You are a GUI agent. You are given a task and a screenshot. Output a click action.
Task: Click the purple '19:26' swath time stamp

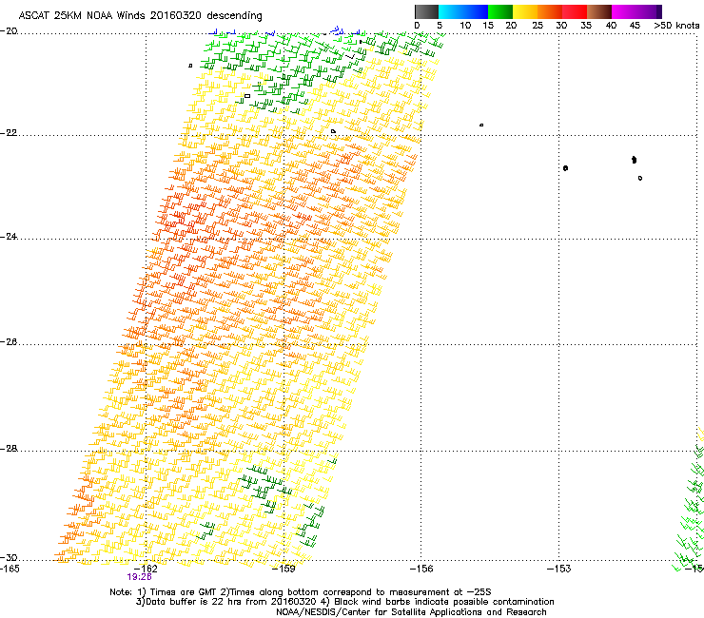139,577
